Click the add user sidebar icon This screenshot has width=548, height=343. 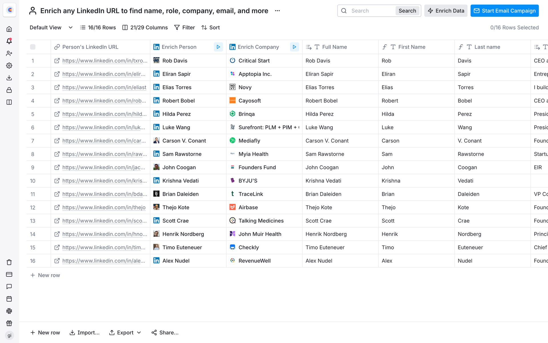(9, 53)
